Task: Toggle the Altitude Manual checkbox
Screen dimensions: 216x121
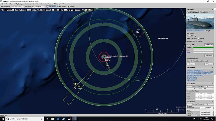Action: coord(197,41)
